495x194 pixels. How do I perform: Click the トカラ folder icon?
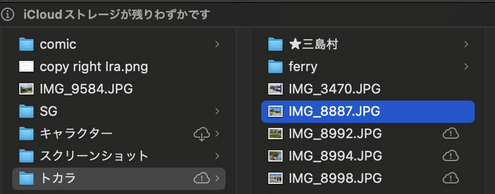[26, 178]
